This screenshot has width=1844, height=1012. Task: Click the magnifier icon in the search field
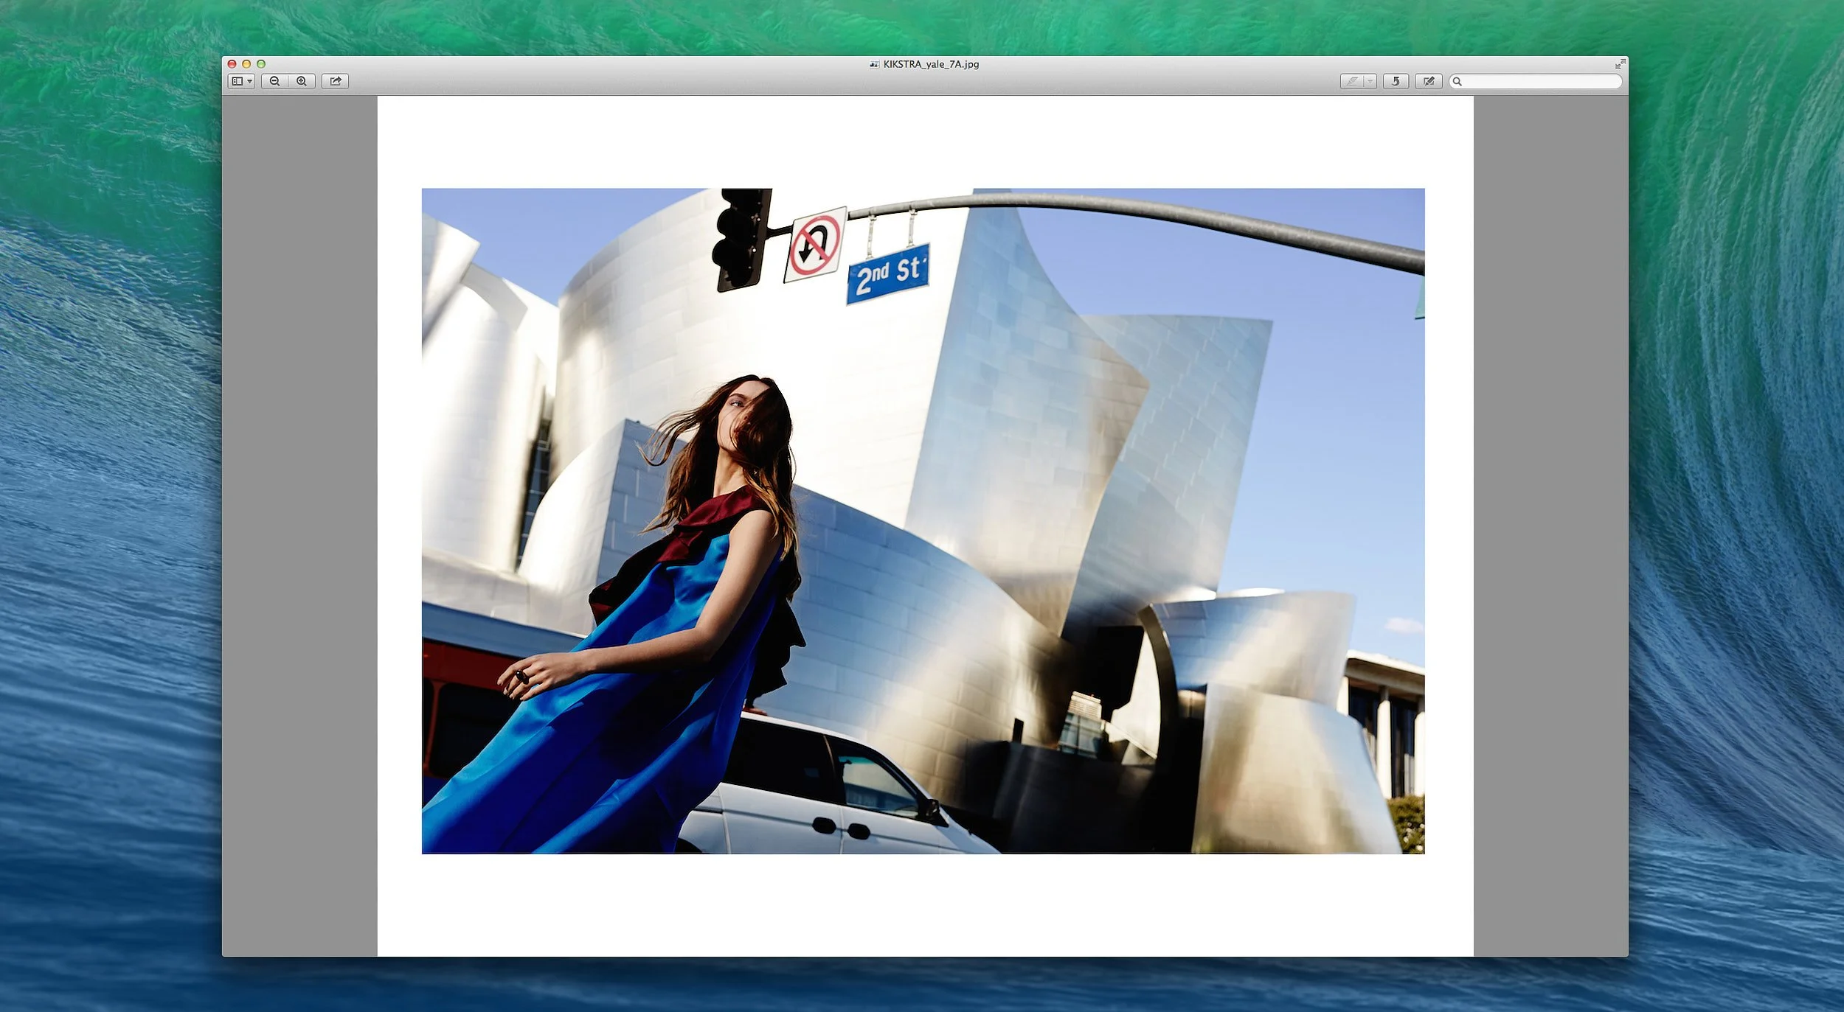tap(1457, 81)
